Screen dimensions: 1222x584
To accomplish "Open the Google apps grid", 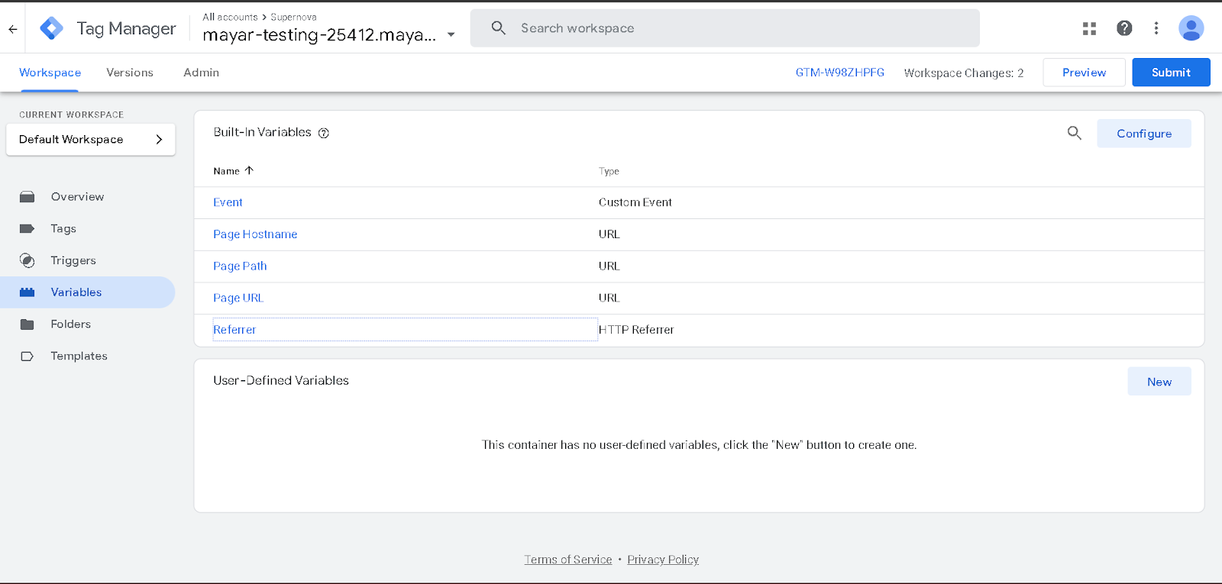I will pyautogui.click(x=1090, y=28).
